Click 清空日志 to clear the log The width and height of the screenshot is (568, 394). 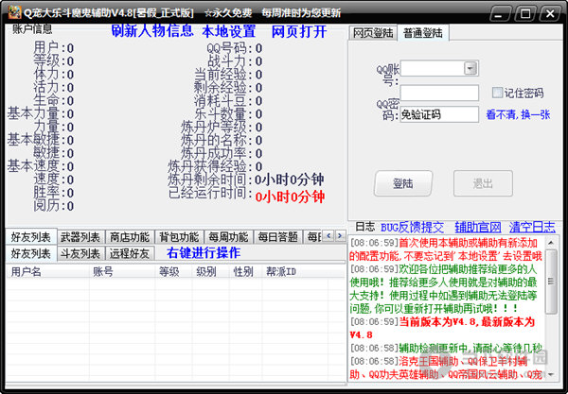point(532,228)
